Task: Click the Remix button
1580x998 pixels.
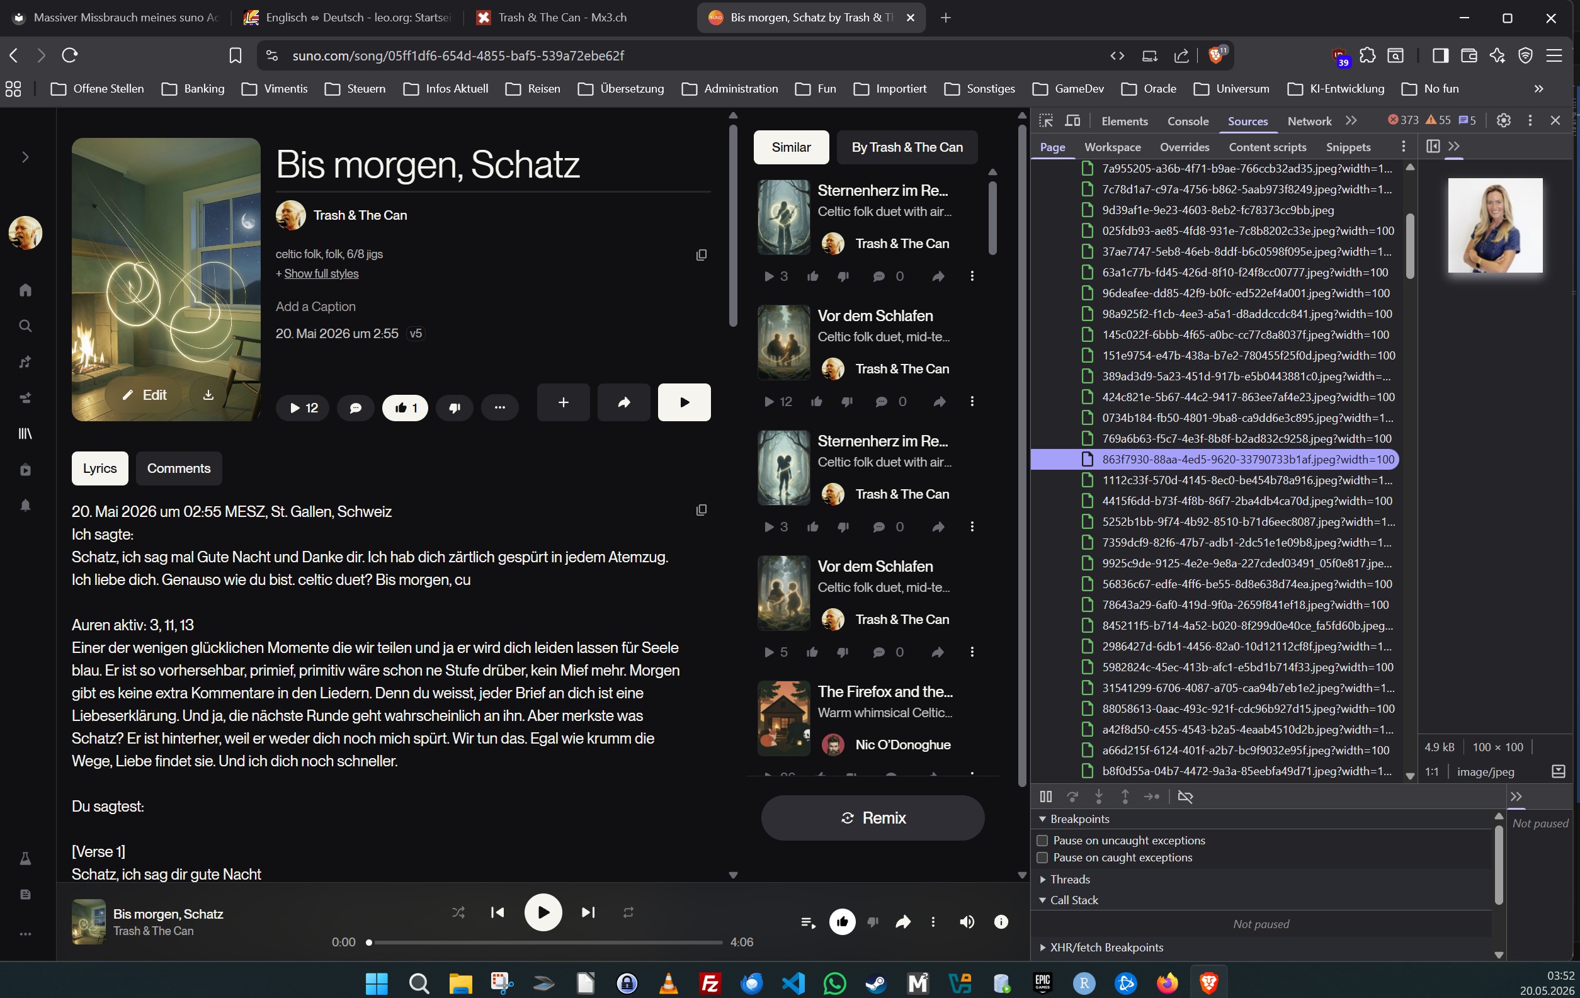Action: [x=873, y=818]
